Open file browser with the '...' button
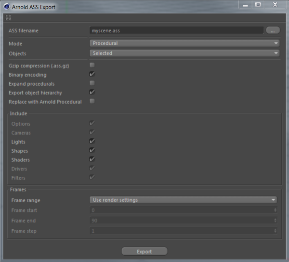This screenshot has height=262, width=289. [273, 30]
